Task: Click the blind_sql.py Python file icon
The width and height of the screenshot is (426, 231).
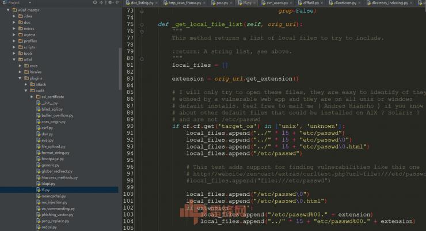Action: [37, 108]
